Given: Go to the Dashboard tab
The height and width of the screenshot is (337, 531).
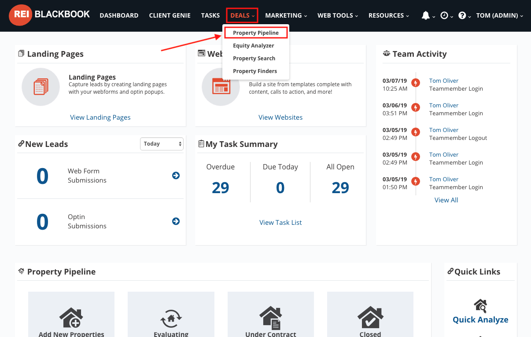Looking at the screenshot, I should (x=119, y=15).
